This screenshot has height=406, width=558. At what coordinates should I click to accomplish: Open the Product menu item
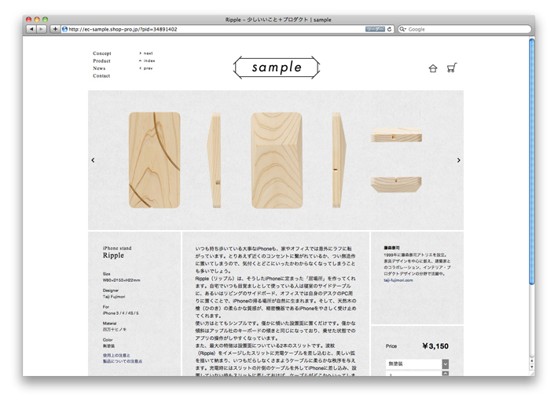point(101,61)
